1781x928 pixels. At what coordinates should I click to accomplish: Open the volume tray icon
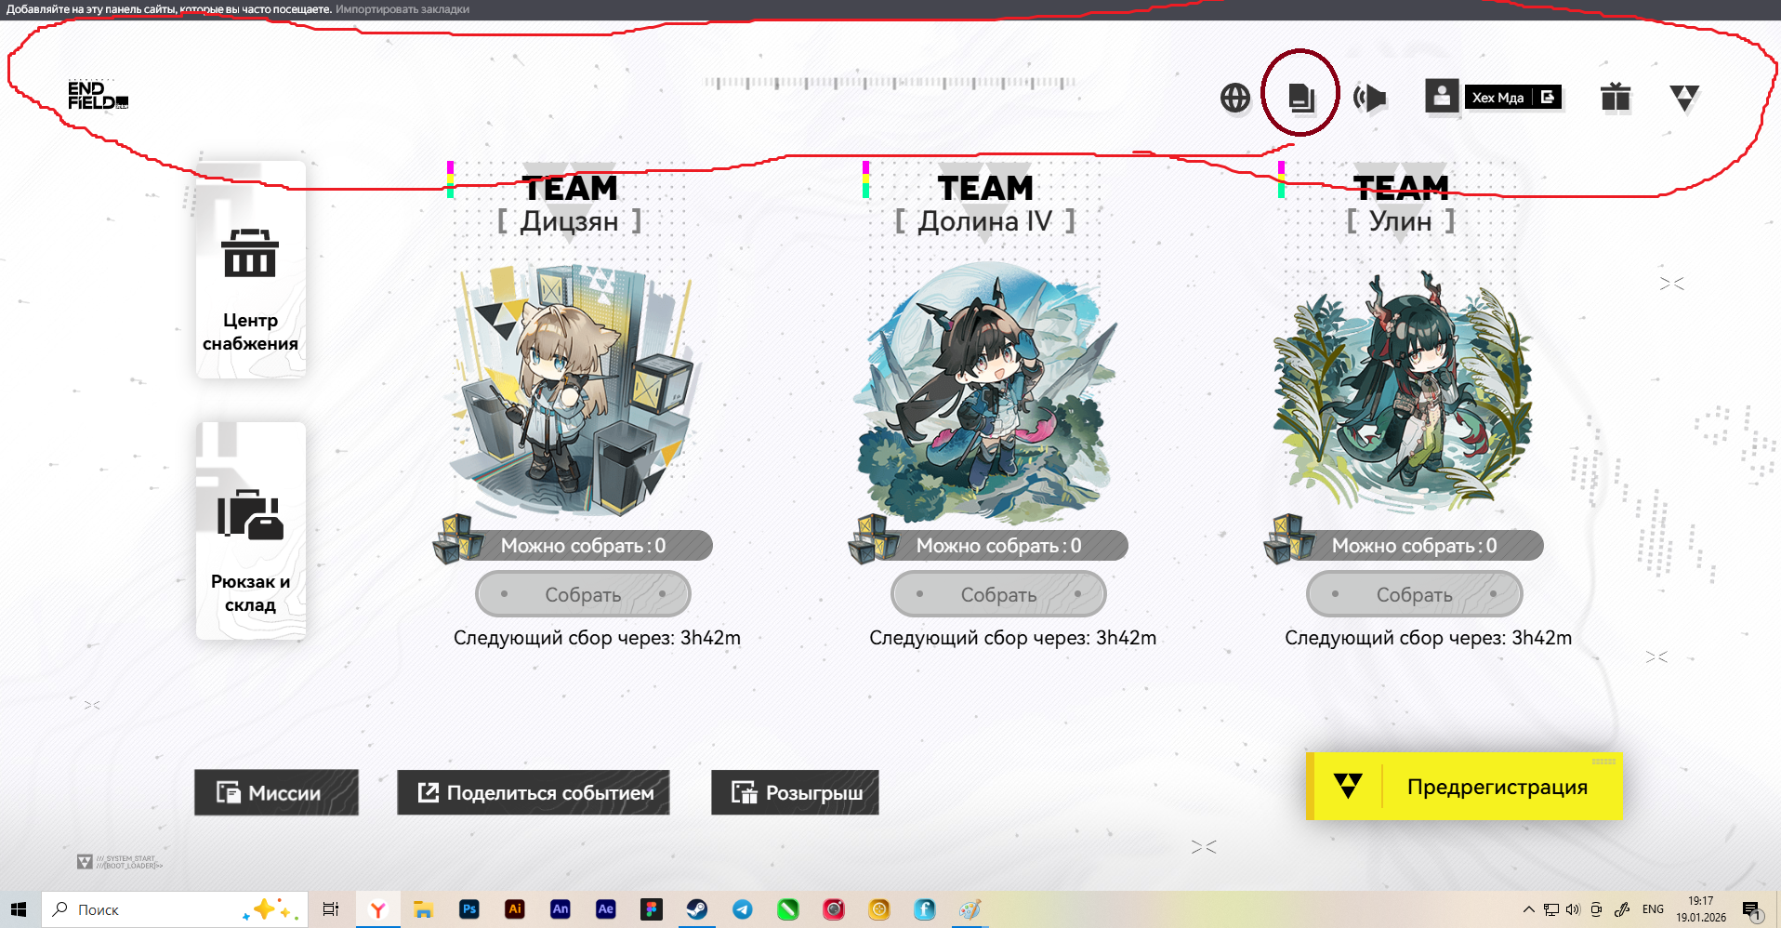[x=1573, y=909]
